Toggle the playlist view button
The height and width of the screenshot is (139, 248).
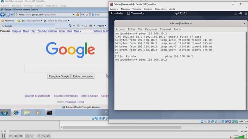pyautogui.click(x=39, y=136)
